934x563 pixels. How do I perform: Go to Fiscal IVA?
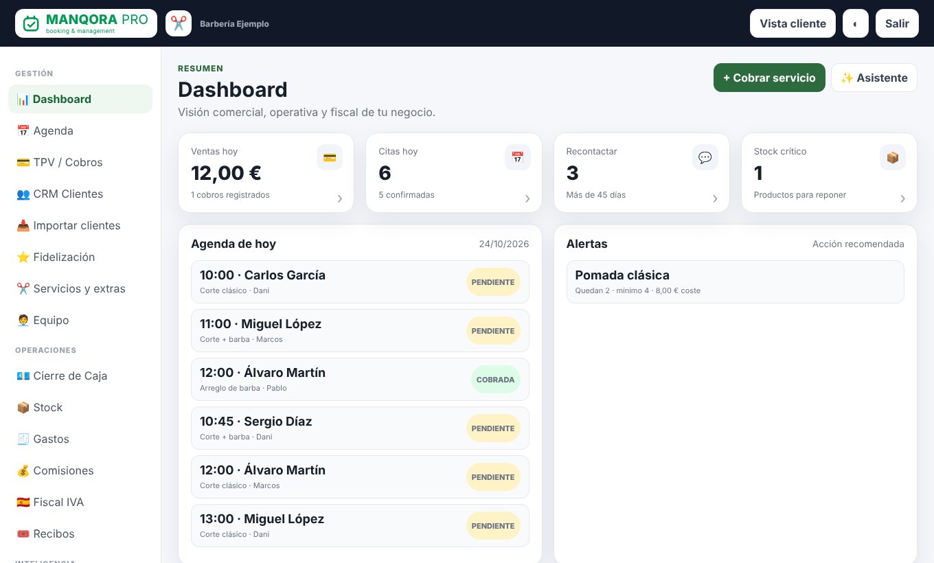(x=80, y=502)
